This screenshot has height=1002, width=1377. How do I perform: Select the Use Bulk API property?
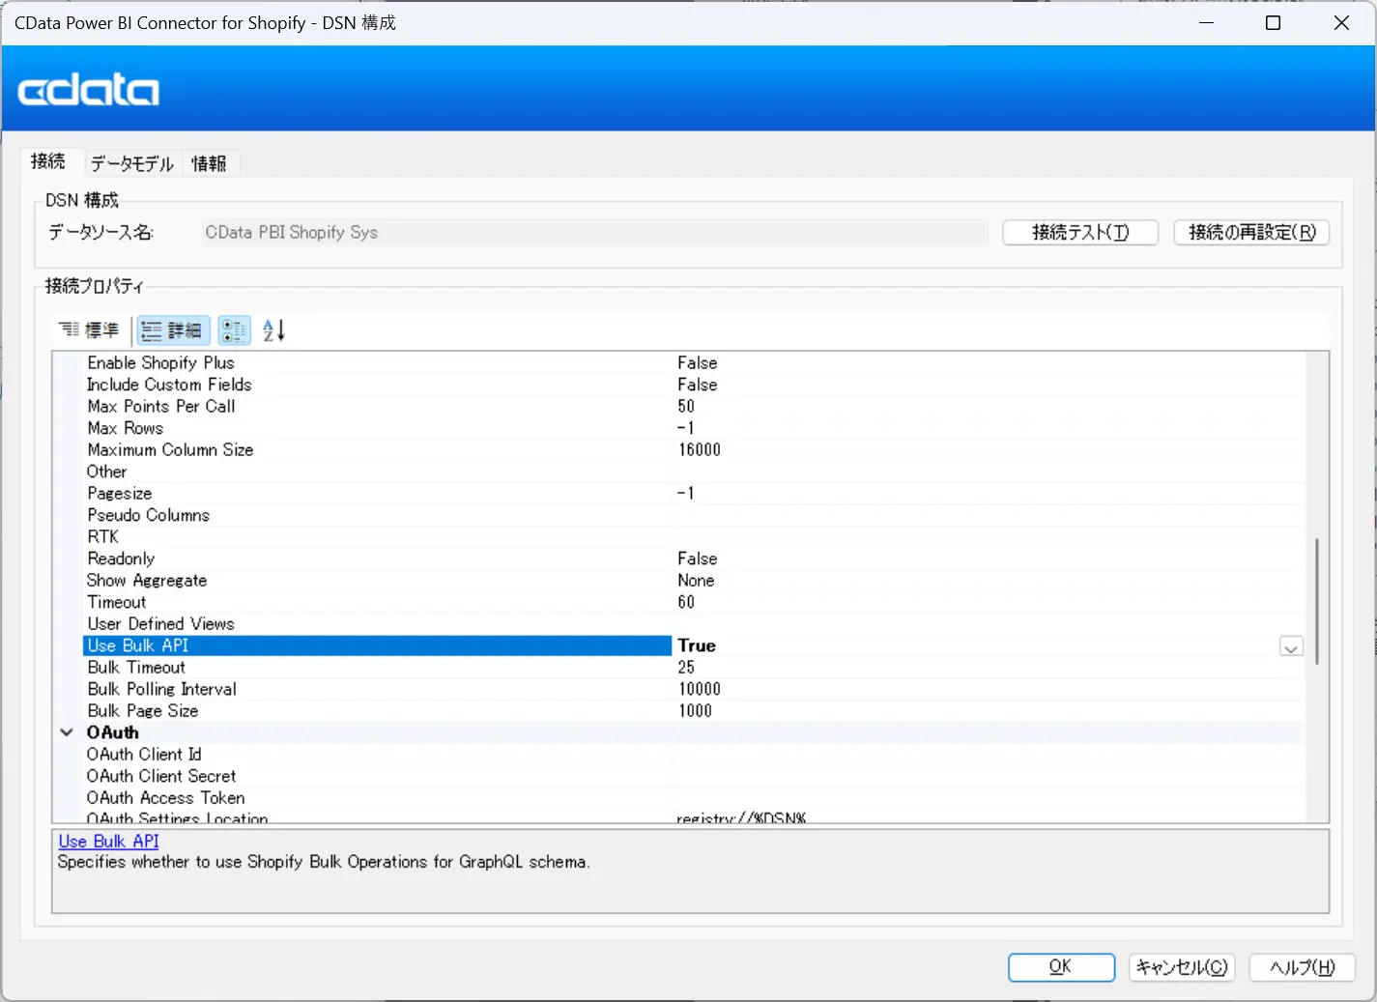pos(377,645)
